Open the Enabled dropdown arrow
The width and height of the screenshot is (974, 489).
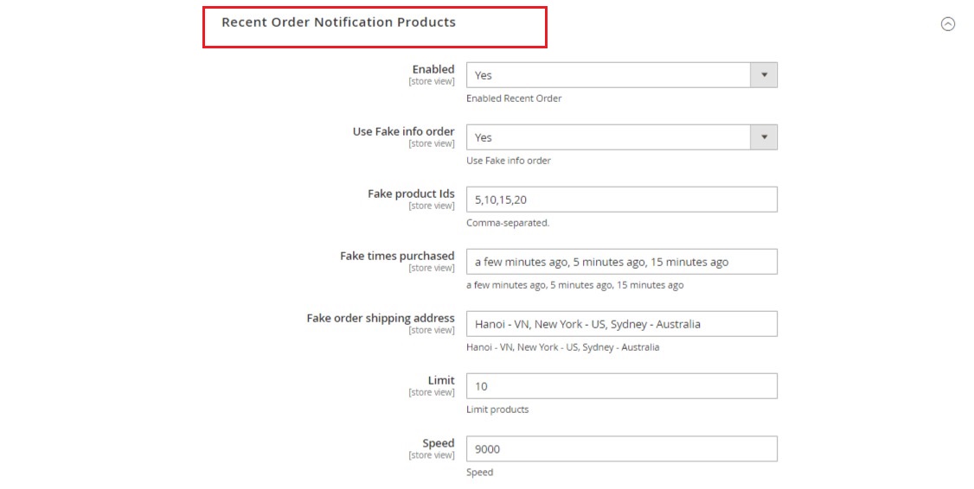(x=764, y=75)
